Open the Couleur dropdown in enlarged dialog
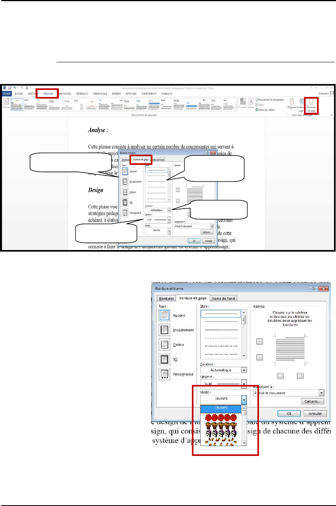The height and width of the screenshot is (506, 336). 244,370
